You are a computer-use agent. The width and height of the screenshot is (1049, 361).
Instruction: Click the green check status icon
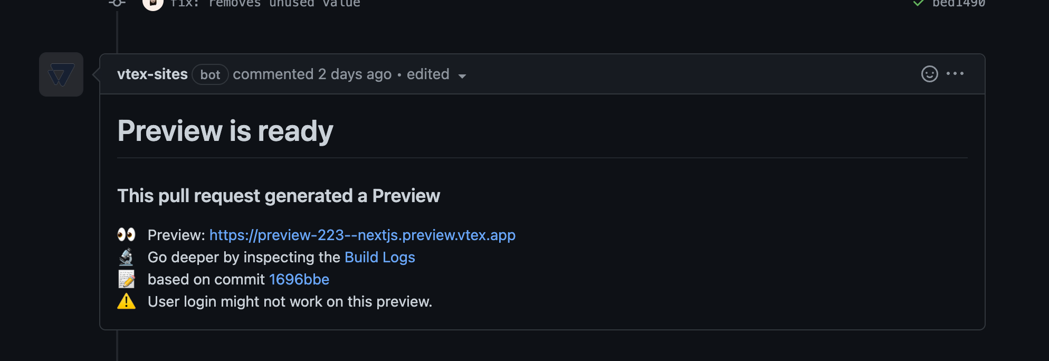pyautogui.click(x=919, y=3)
